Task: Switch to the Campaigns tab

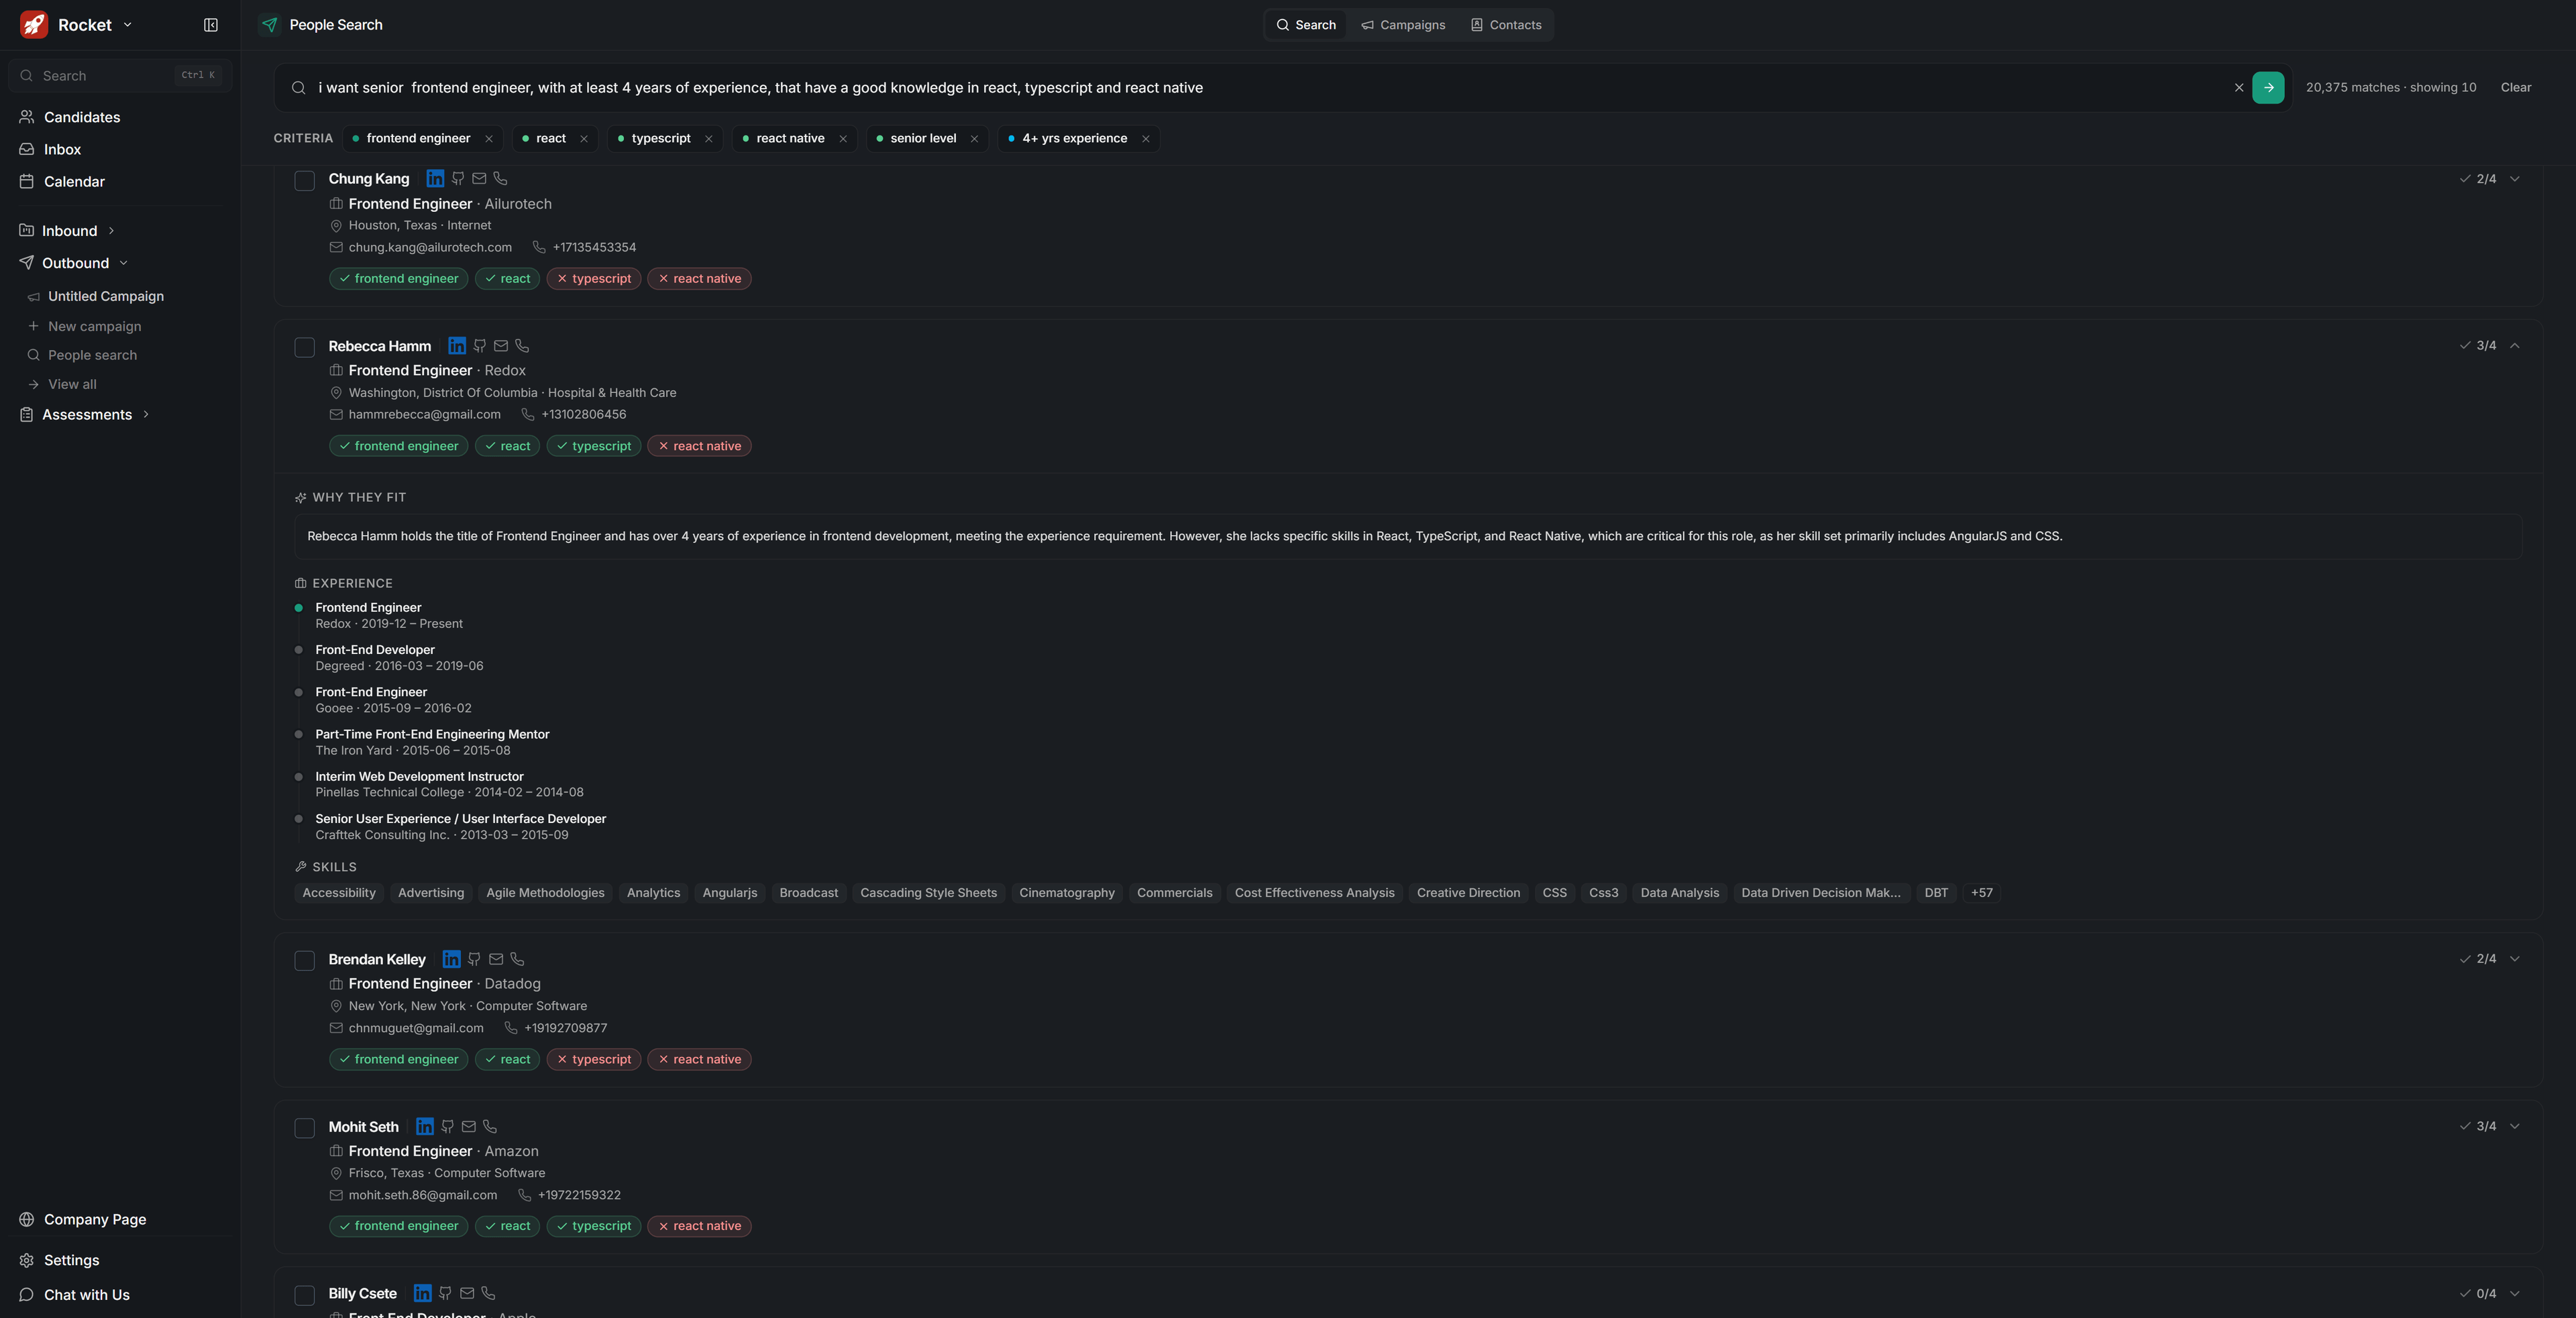Action: click(x=1403, y=25)
